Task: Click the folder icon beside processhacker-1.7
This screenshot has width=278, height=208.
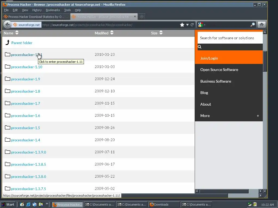Action: (x=7, y=103)
